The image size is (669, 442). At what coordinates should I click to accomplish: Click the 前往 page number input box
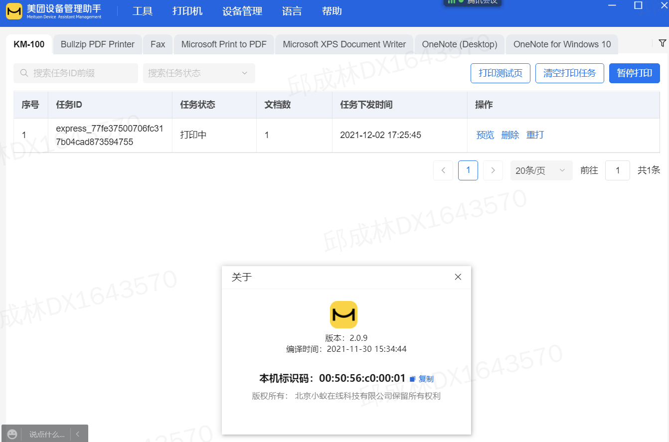[617, 170]
